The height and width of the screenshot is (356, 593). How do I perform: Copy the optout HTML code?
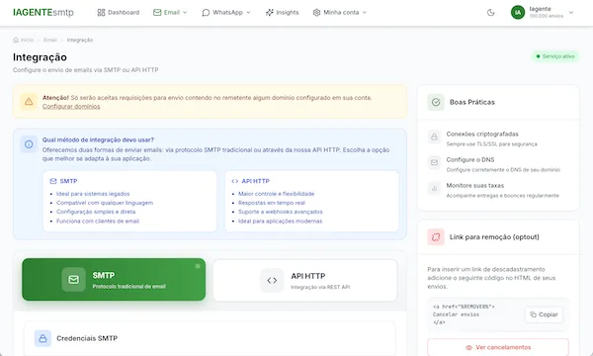544,314
